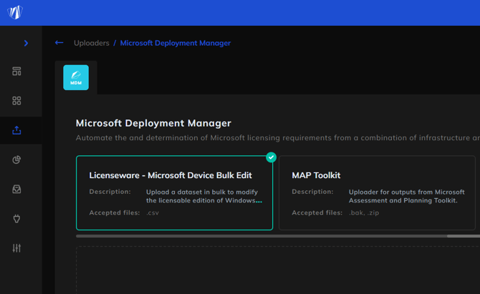Screen dimensions: 480x294
Task: Open the apps grid icon in the sidebar
Action: (16, 101)
